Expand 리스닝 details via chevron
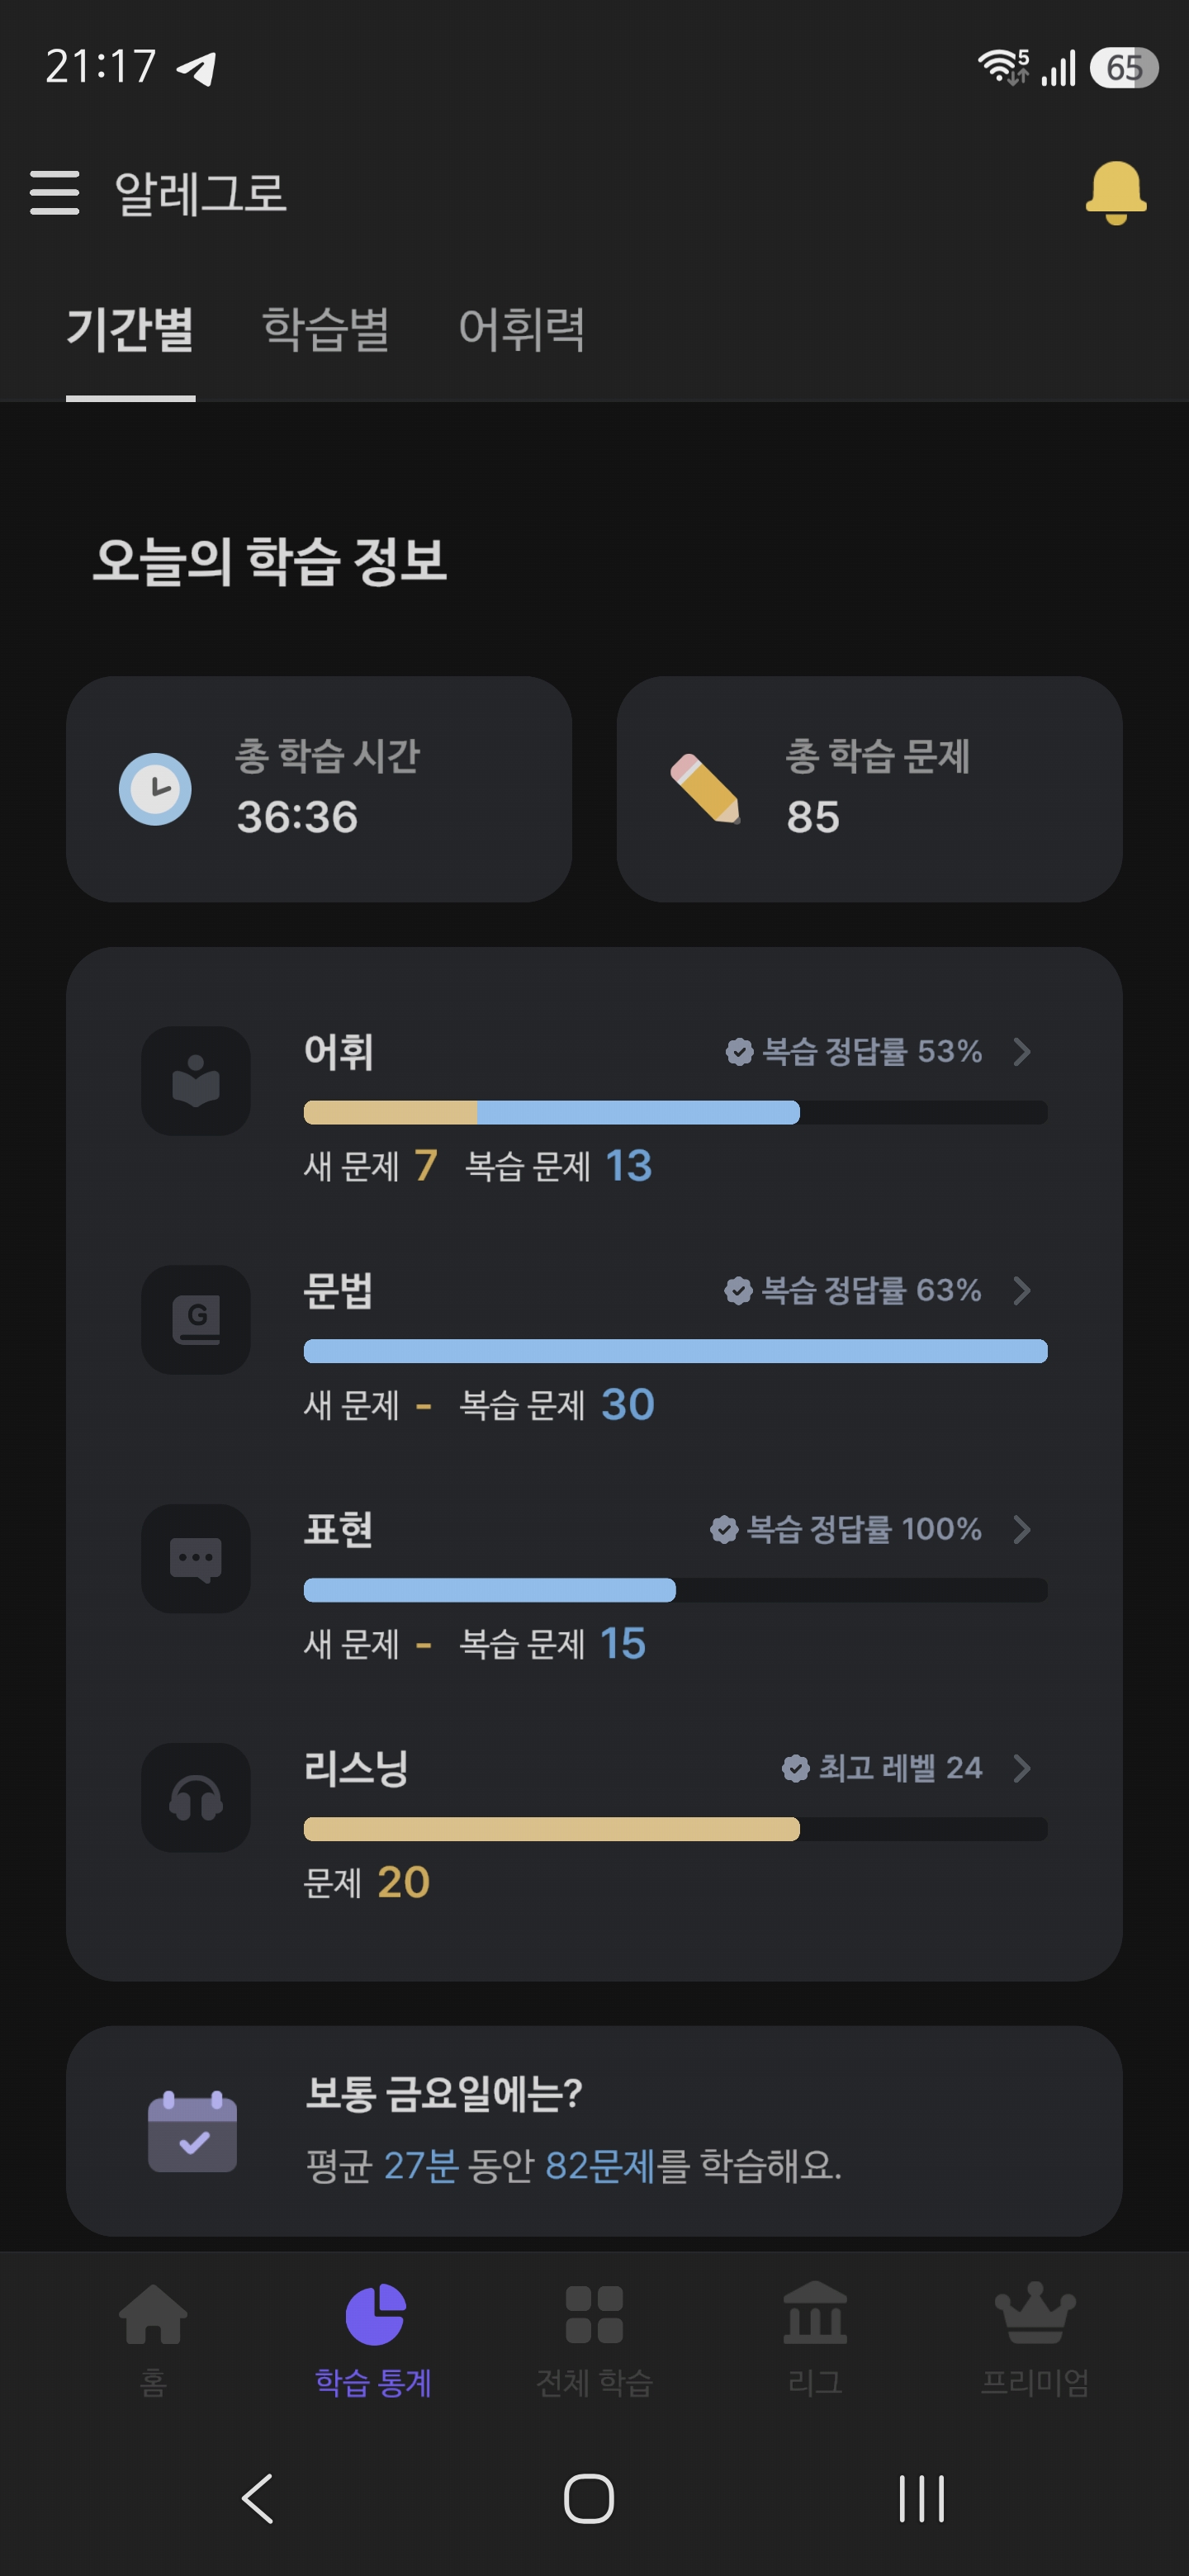The image size is (1189, 2576). pyautogui.click(x=1021, y=1769)
